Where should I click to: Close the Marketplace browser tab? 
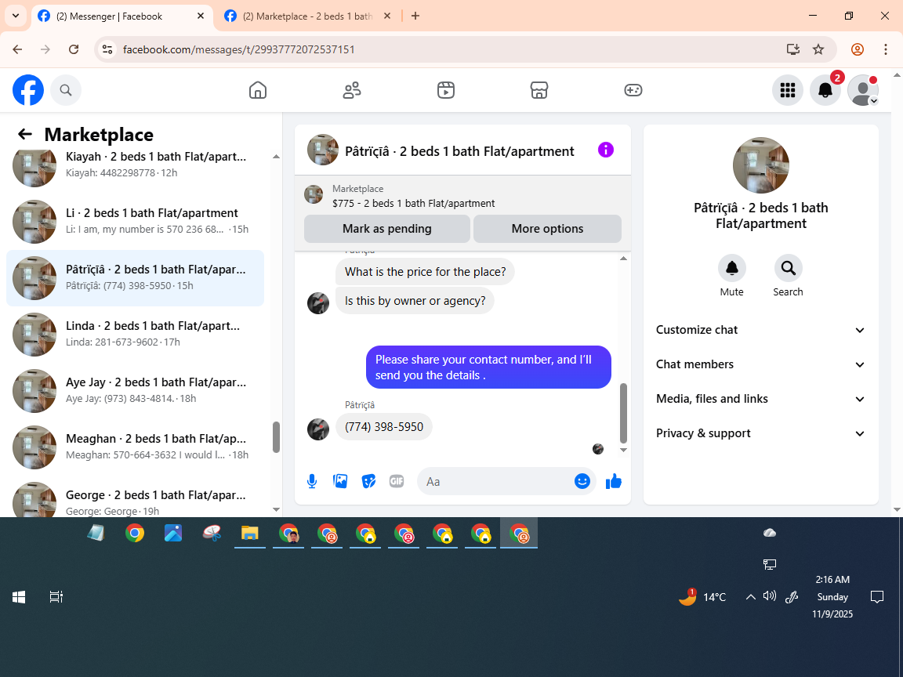click(387, 16)
